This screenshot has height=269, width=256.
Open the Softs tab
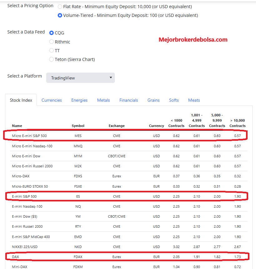point(174,100)
